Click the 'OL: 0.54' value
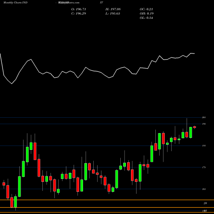The width and height of the screenshot is (214, 214). (146, 18)
